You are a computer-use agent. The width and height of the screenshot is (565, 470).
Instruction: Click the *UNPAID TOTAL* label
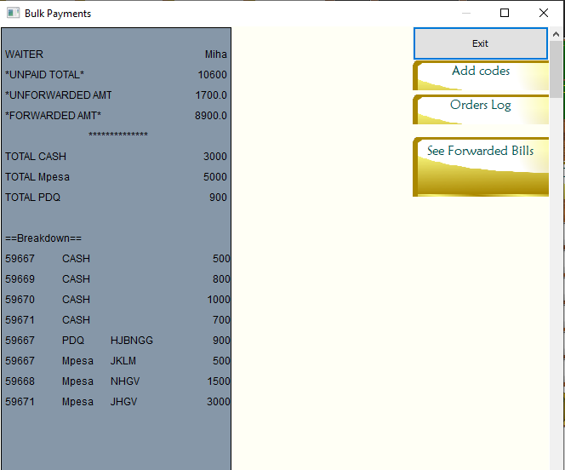(45, 75)
